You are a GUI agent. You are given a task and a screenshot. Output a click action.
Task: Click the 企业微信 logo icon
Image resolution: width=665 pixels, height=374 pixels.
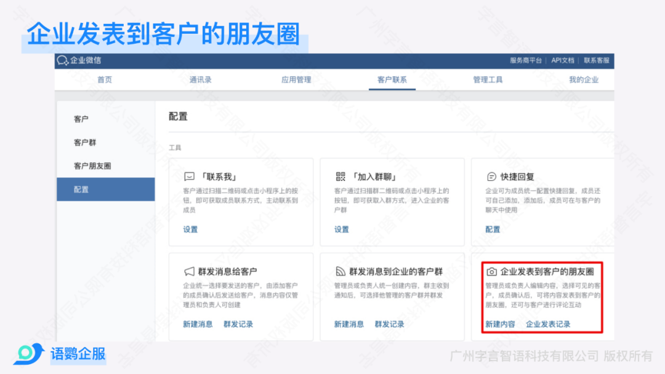tap(63, 60)
